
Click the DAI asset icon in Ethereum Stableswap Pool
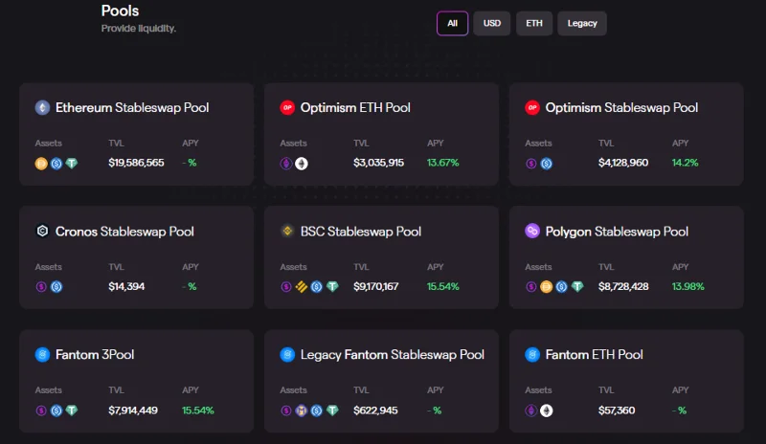(x=41, y=164)
